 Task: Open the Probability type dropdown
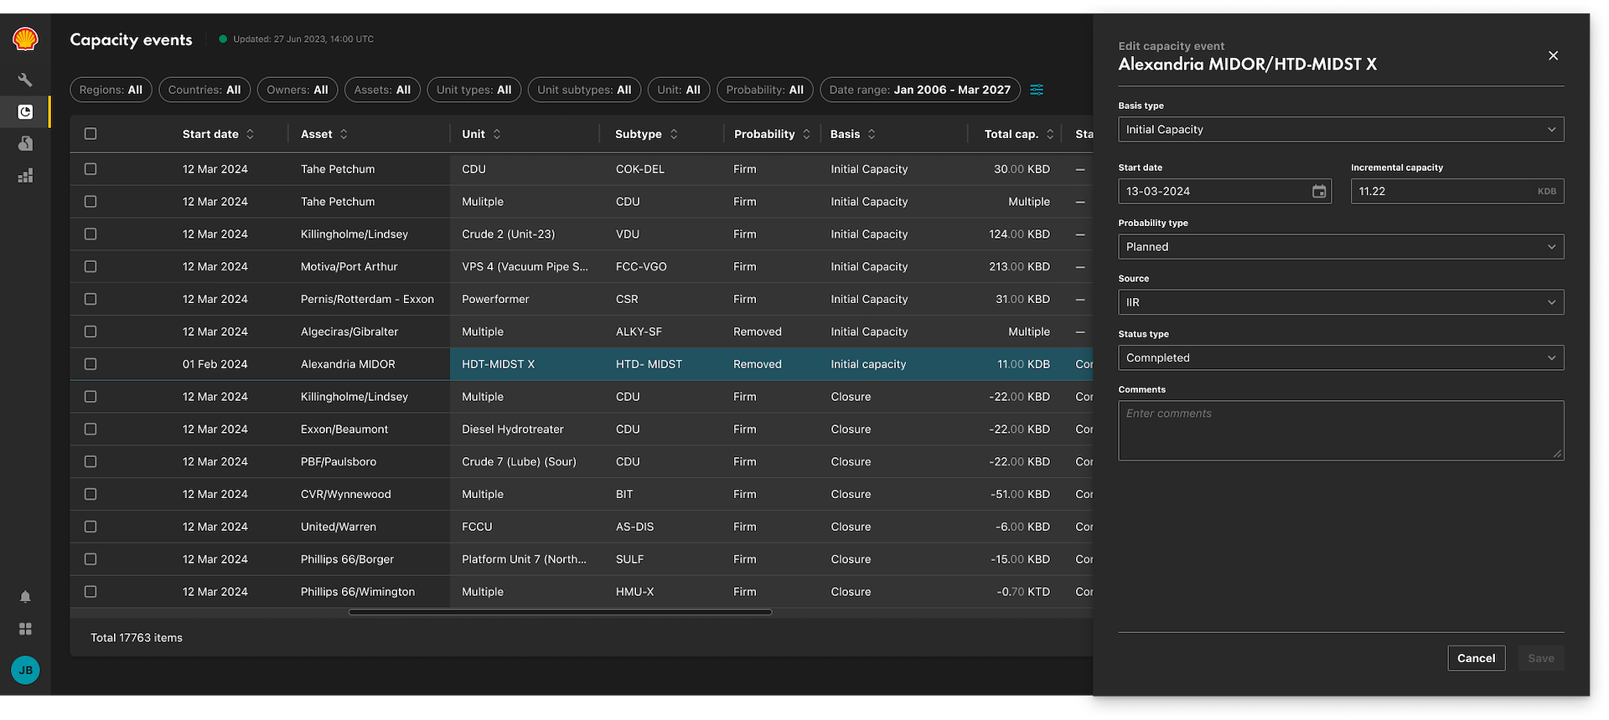pos(1341,247)
